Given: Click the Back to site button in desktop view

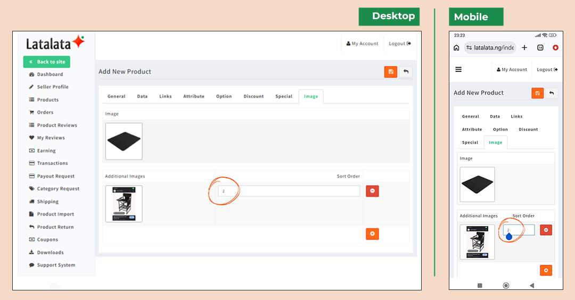Looking at the screenshot, I should click(46, 62).
